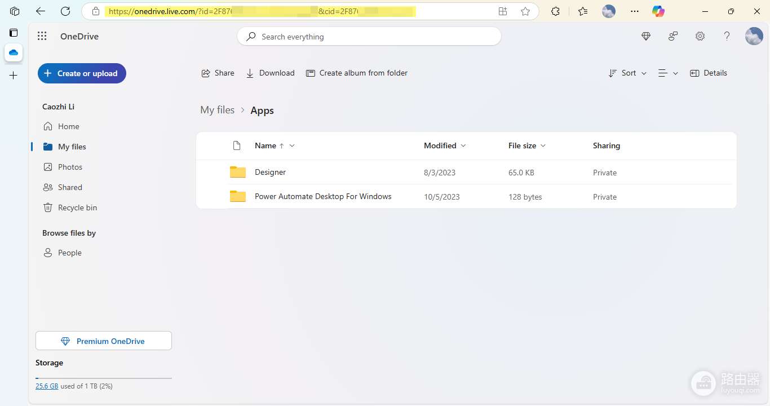770x406 pixels.
Task: Click Private sharing status for Designer
Action: [605, 173]
